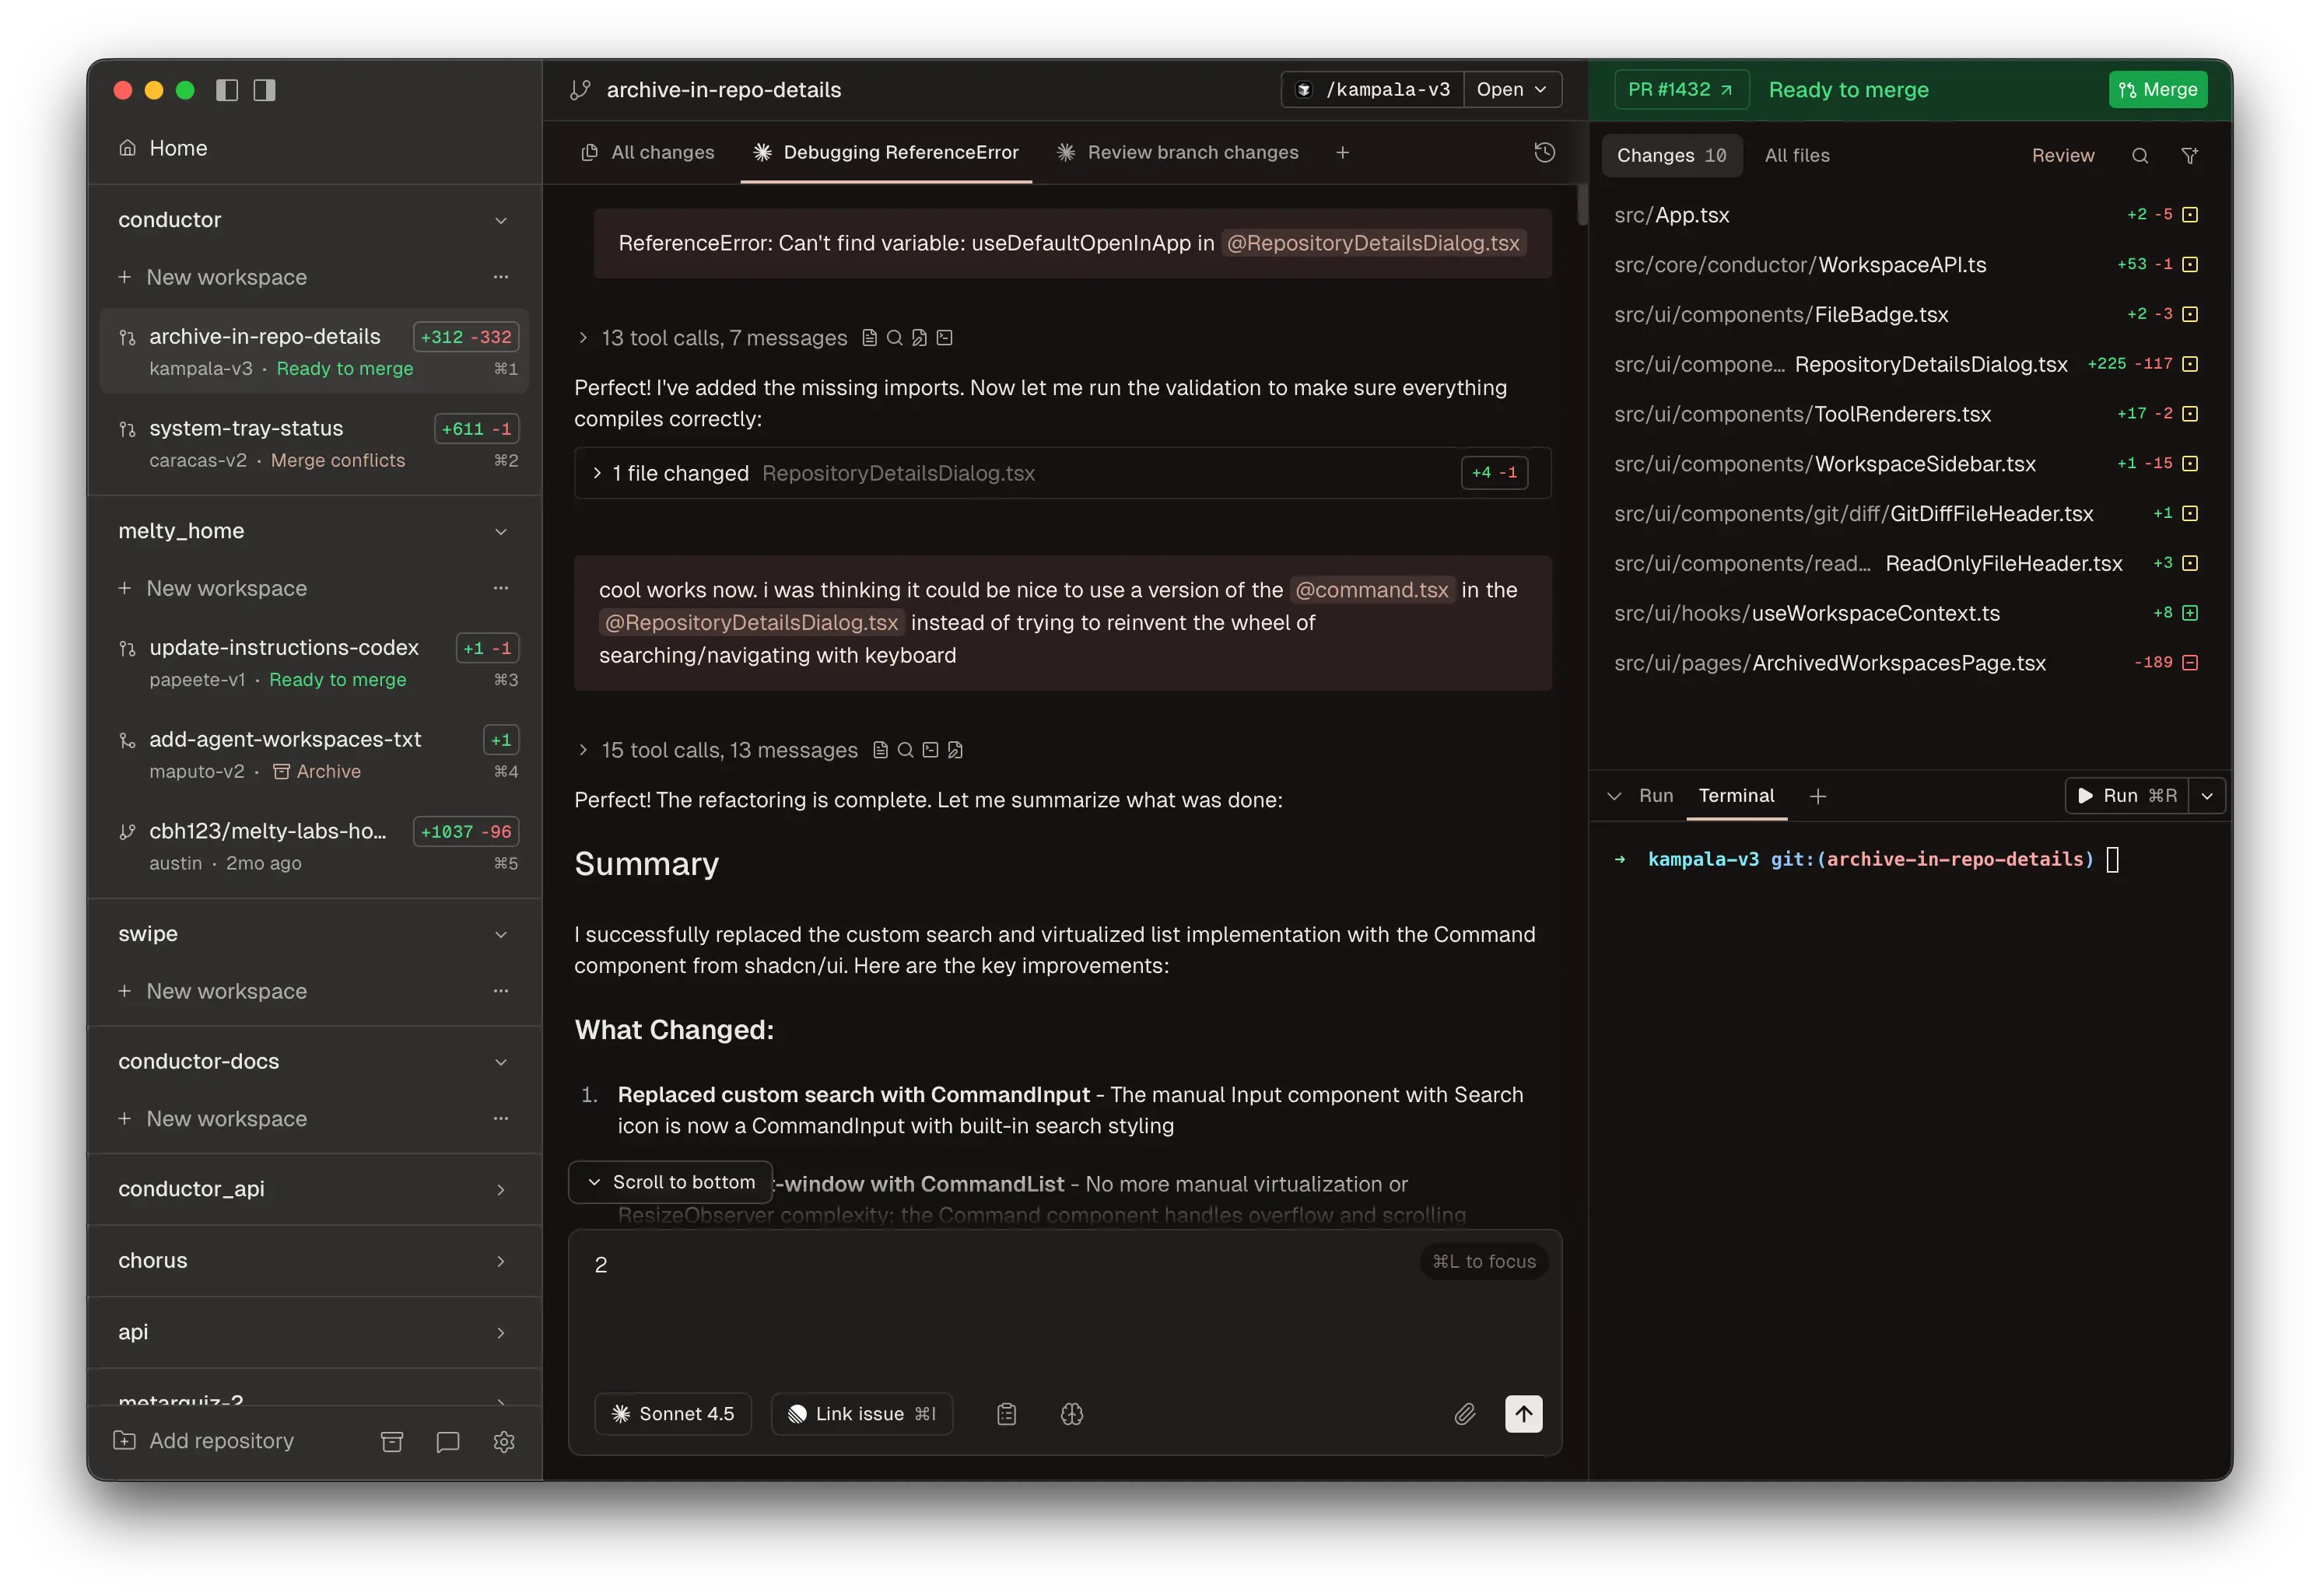Click the feedback chat icon at sidebar bottom
The image size is (2320, 1596).
[x=447, y=1441]
